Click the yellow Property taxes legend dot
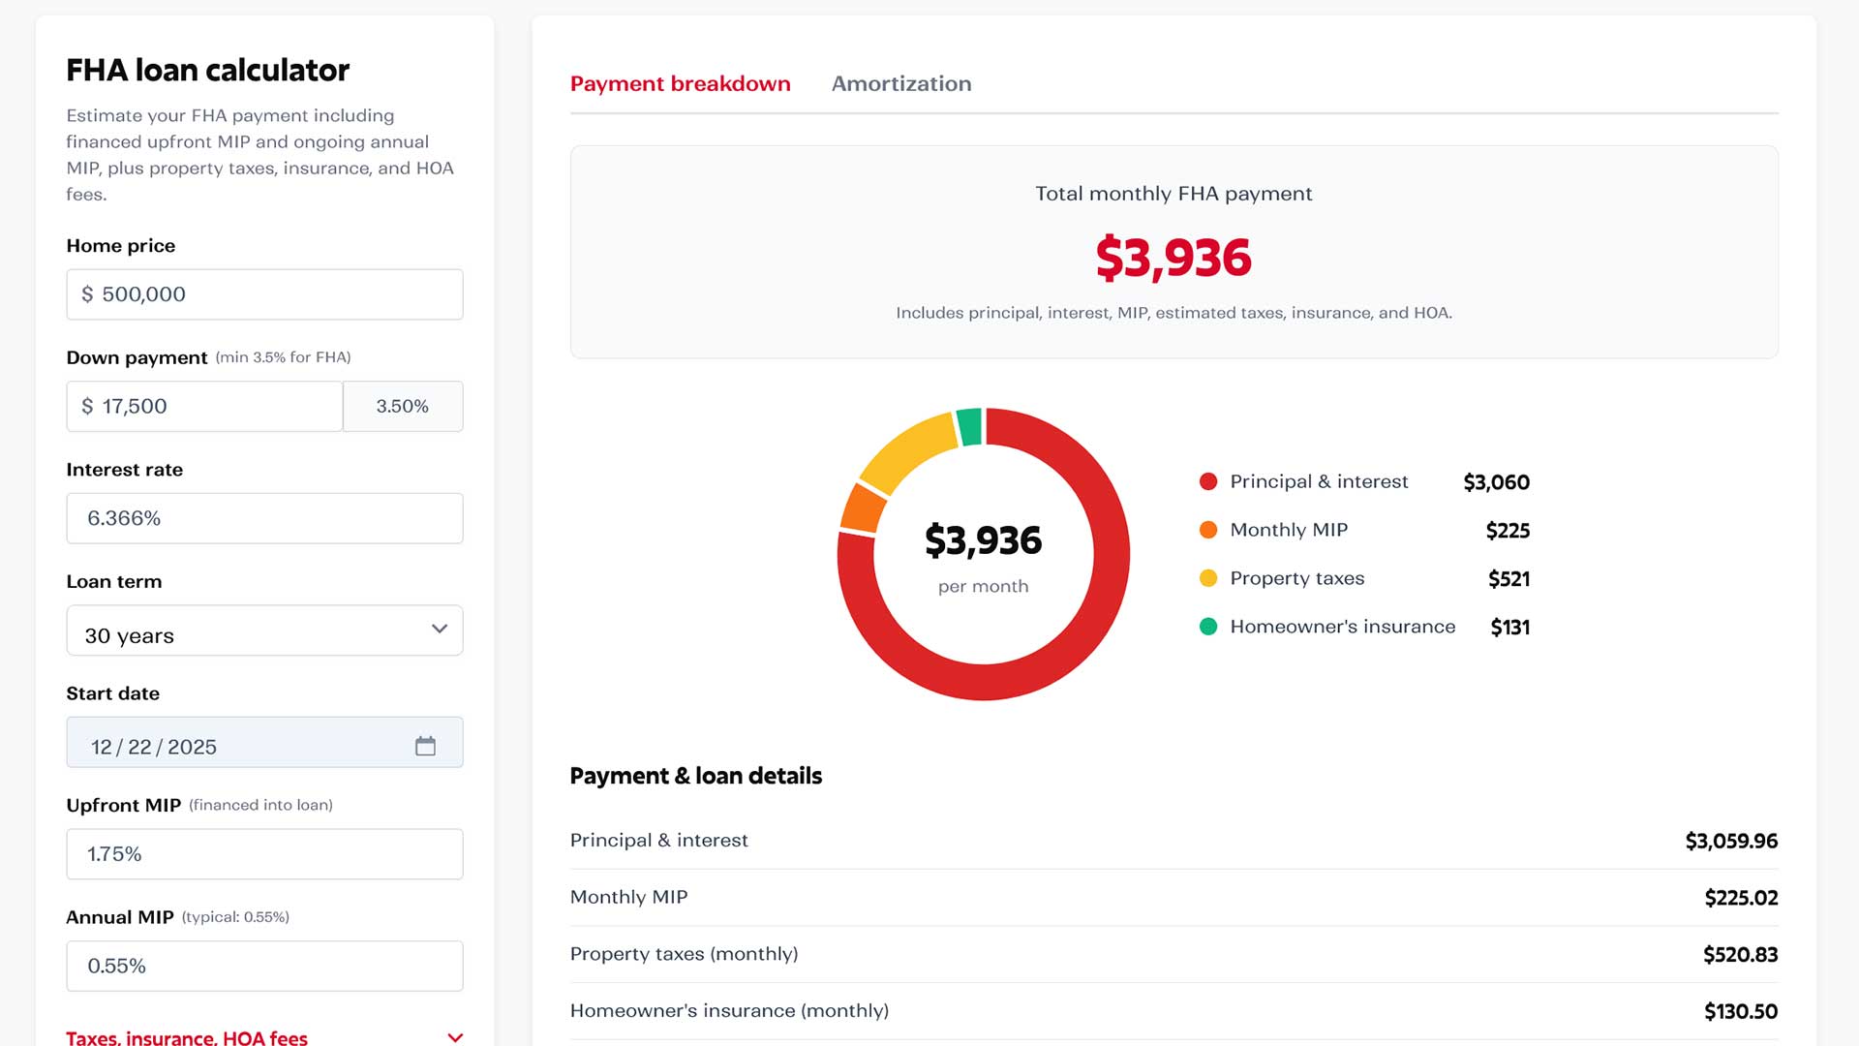Viewport: 1859px width, 1046px height. (1207, 577)
